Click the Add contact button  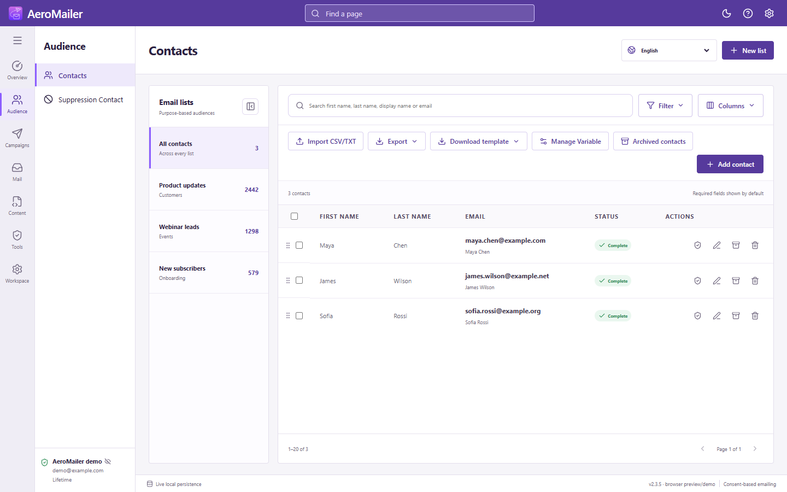click(x=730, y=164)
